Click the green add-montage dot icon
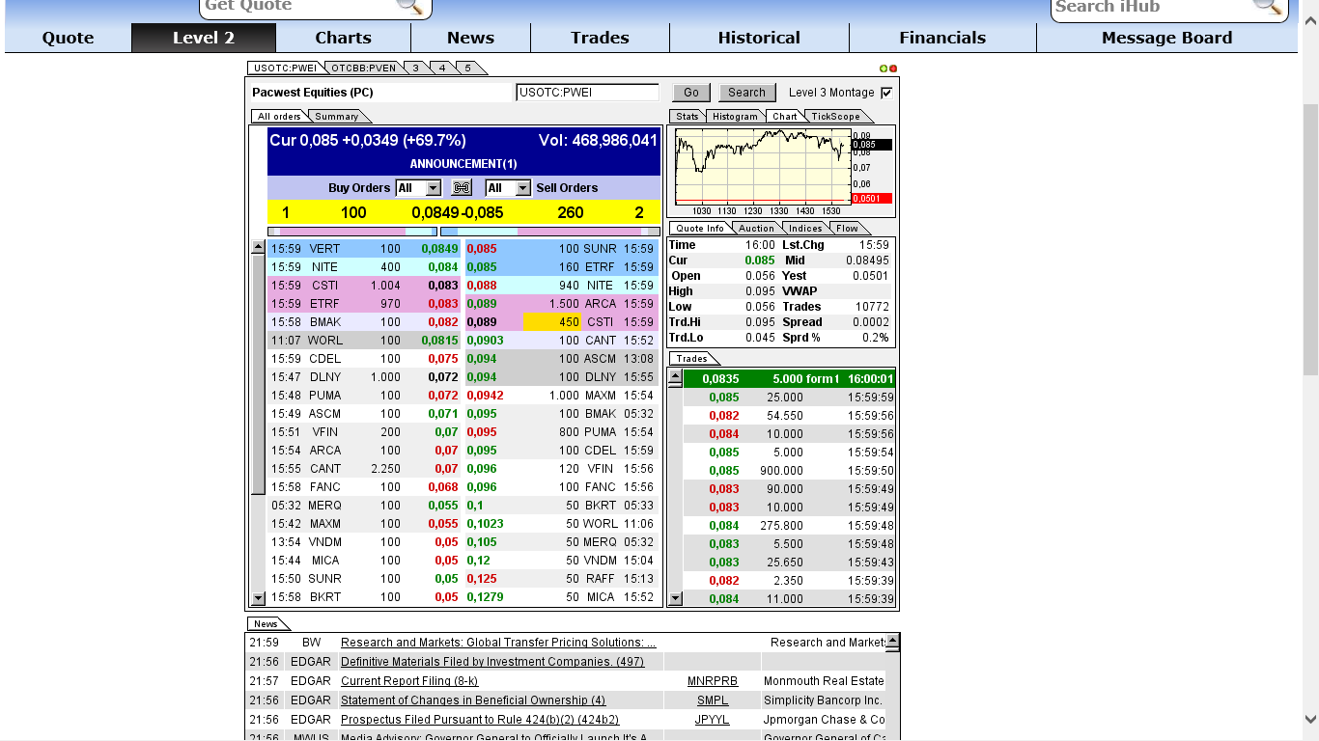Viewport: 1319px width, 741px height. point(884,69)
